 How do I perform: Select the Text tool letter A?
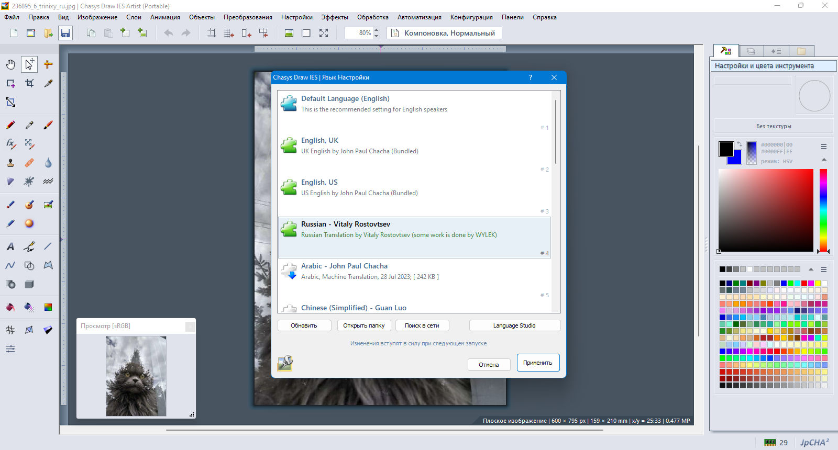click(10, 246)
